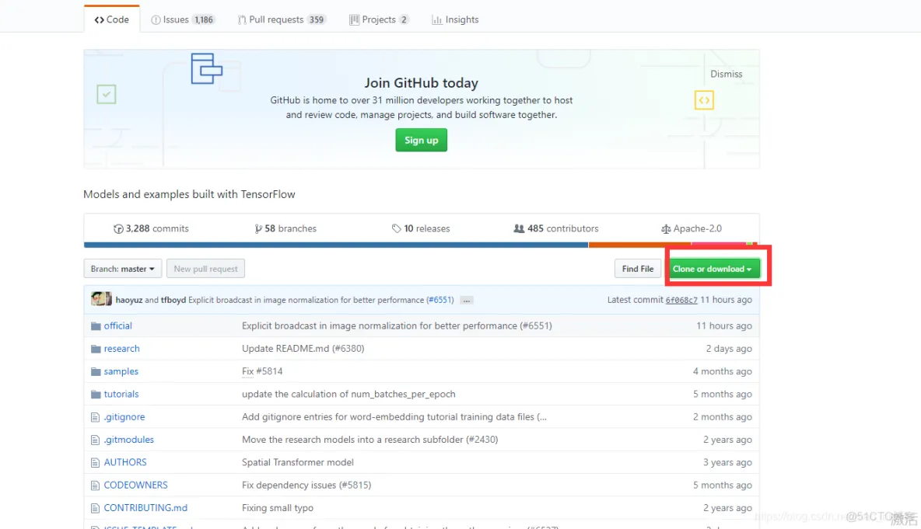Open 'Update README.md (#6380)' commit message

click(303, 348)
